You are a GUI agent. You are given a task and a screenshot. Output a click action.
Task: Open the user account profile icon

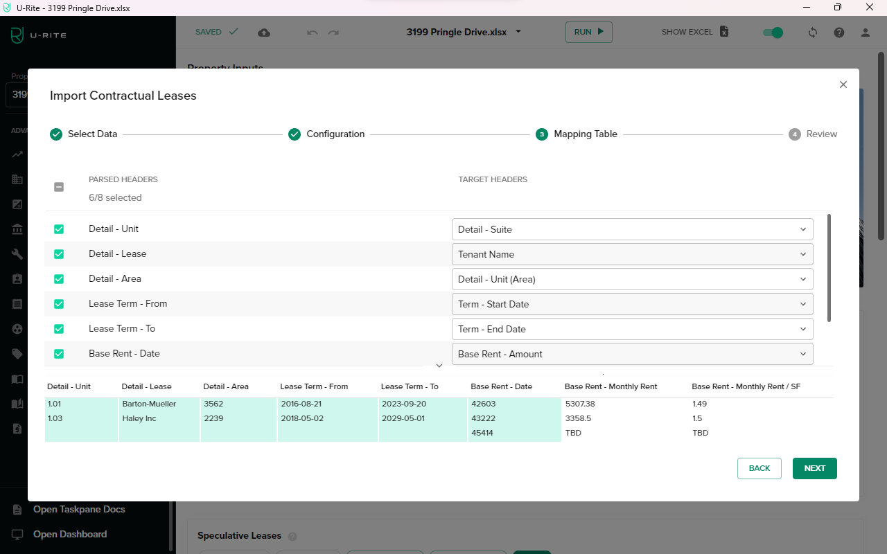866,33
